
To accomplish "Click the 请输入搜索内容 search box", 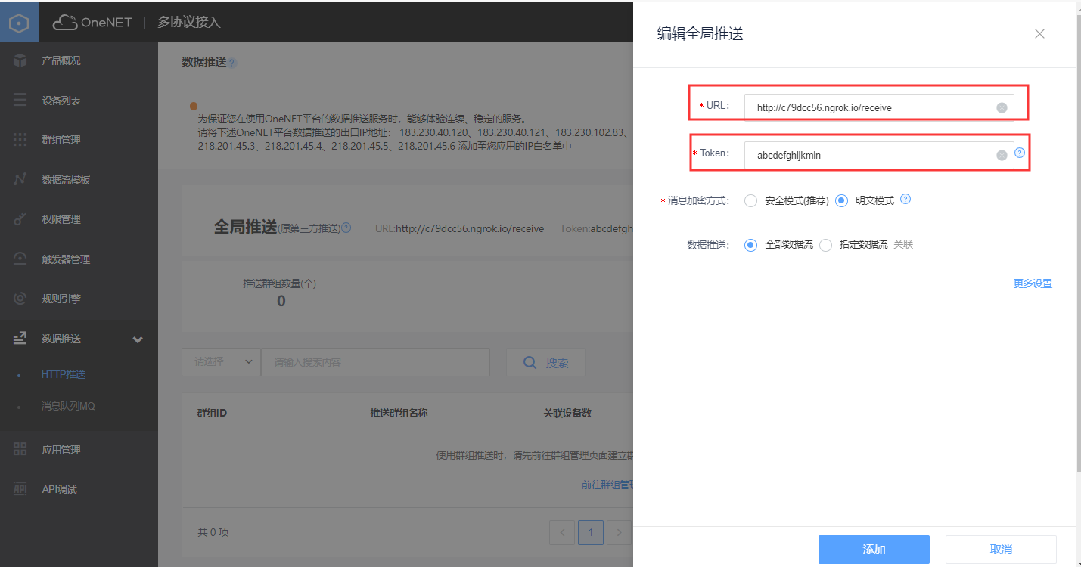I will (375, 362).
